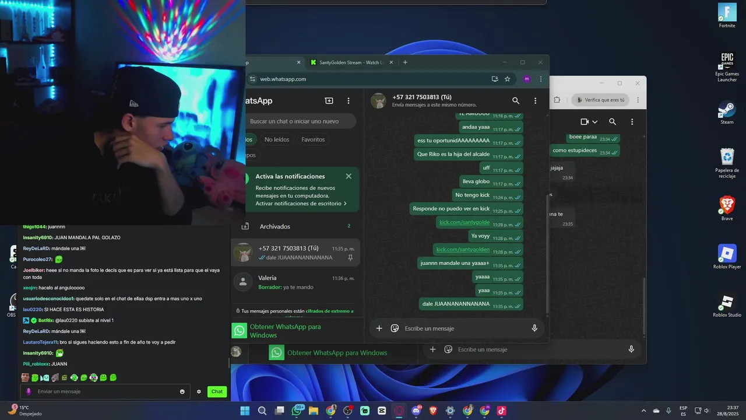Image resolution: width=746 pixels, height=420 pixels.
Task: Open Epic Games Launcher desktop icon
Action: (x=727, y=66)
